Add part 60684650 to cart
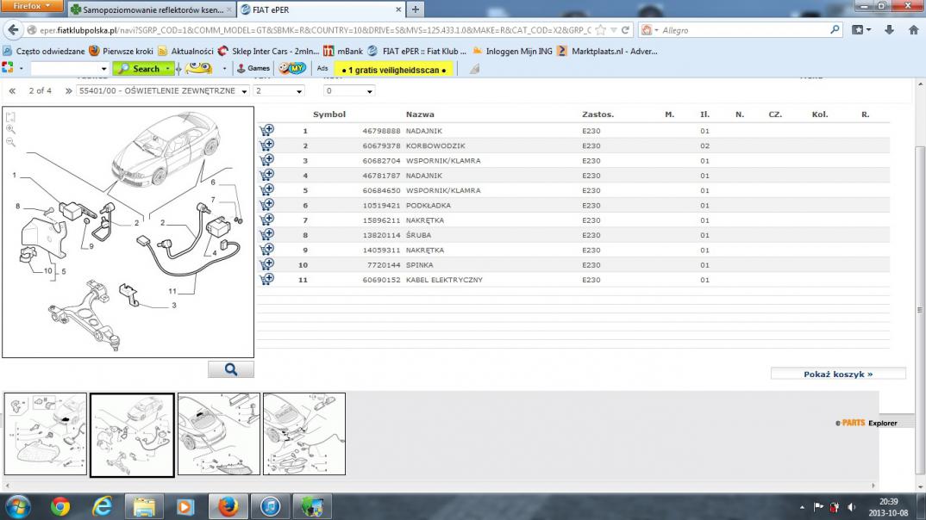 coord(267,190)
